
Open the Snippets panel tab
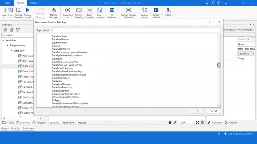tap(39, 122)
